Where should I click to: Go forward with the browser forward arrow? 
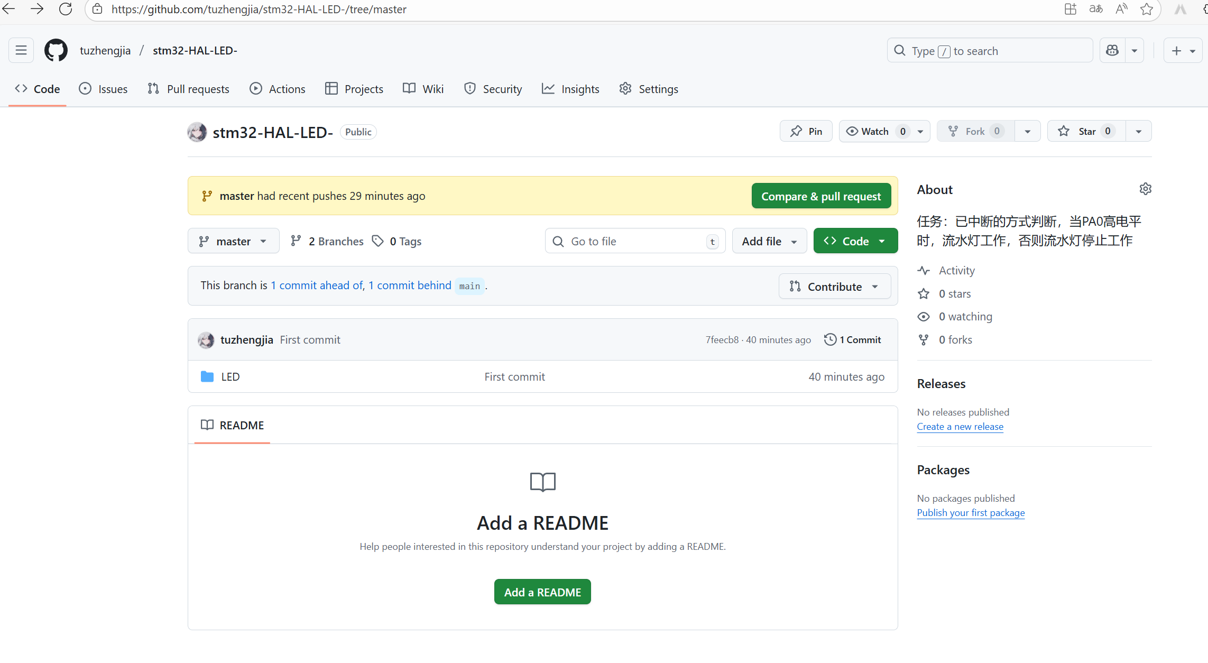click(x=37, y=9)
